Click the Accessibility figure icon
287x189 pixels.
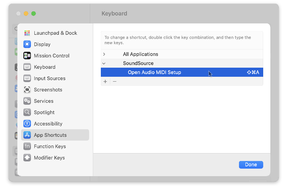pyautogui.click(x=27, y=124)
